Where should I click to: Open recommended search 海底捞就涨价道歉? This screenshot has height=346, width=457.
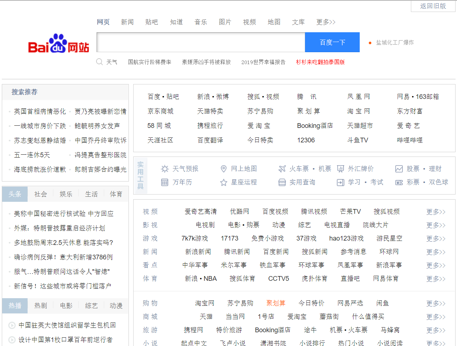[x=40, y=170]
